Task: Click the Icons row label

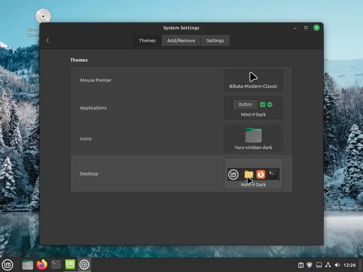Action: click(86, 138)
